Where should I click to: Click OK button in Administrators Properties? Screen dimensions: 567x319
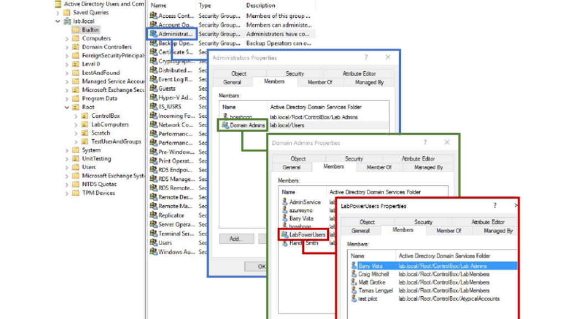[256, 266]
